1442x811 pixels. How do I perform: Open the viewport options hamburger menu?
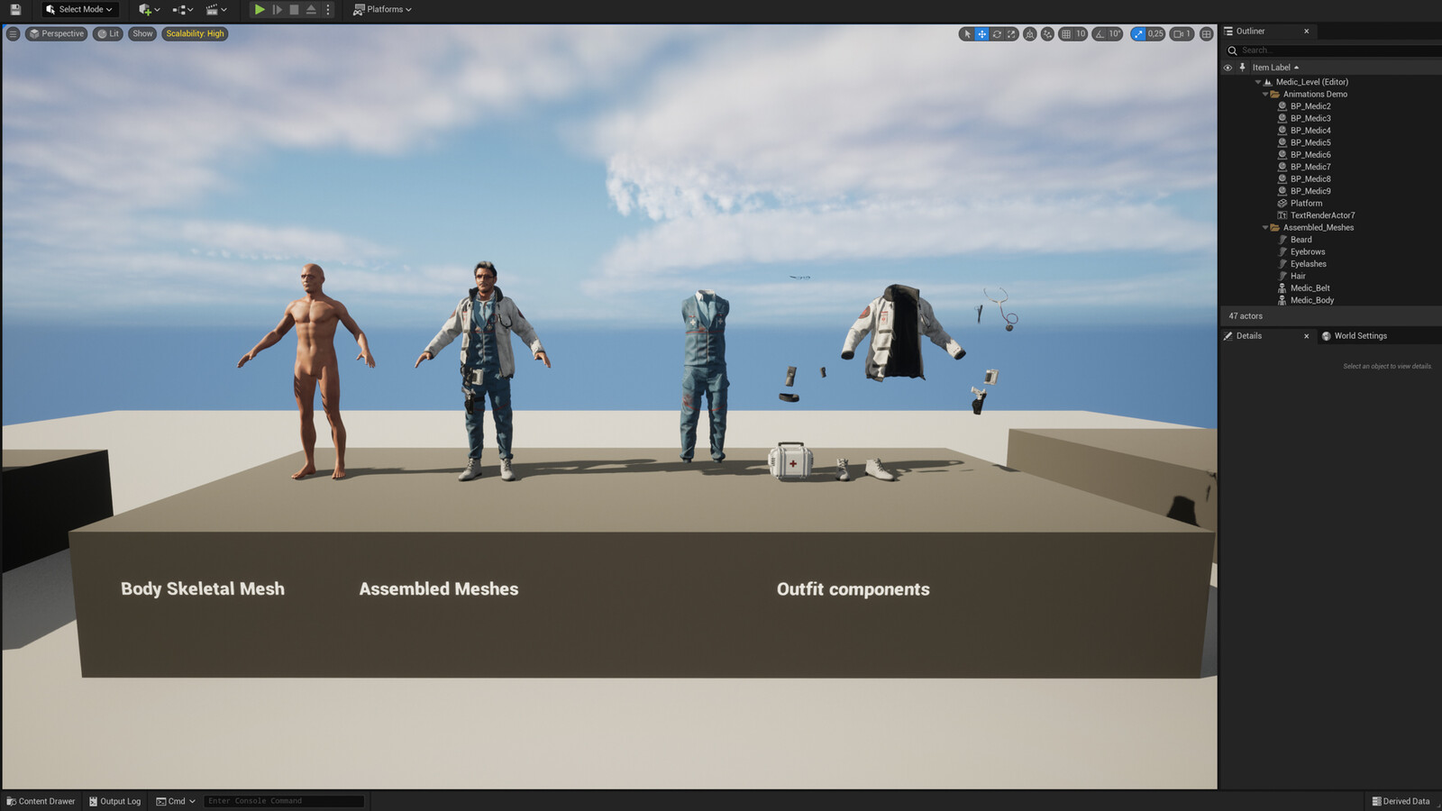(x=13, y=34)
